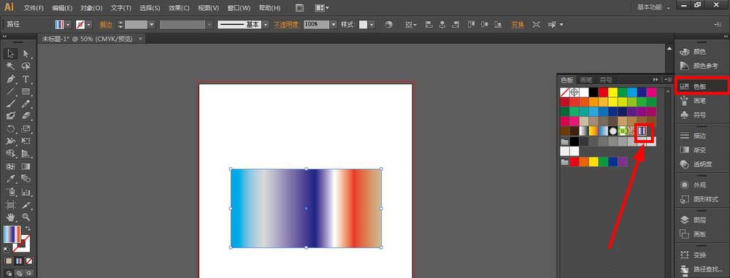
Task: Select the Lasso tool
Action: tap(26, 66)
